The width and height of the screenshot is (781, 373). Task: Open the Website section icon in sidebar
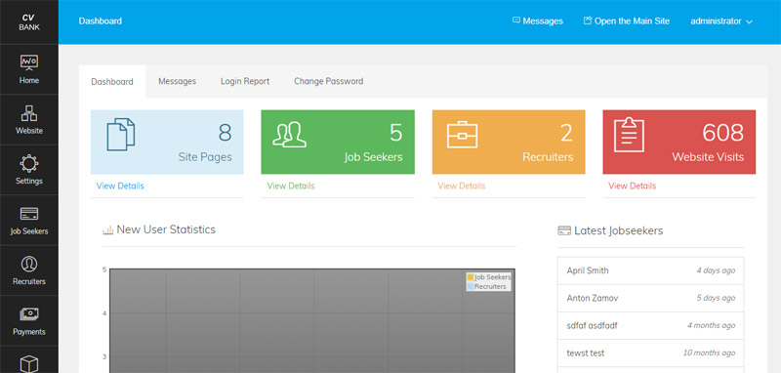coord(29,113)
